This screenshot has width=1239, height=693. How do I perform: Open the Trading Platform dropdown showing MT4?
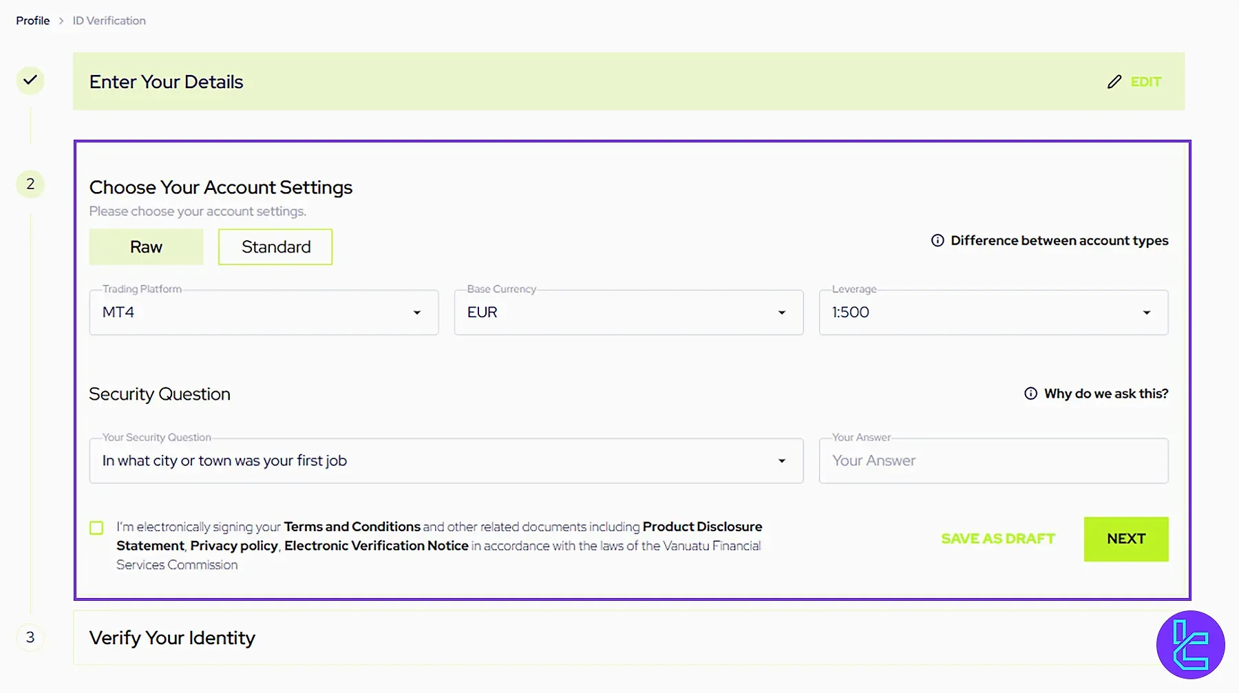264,312
